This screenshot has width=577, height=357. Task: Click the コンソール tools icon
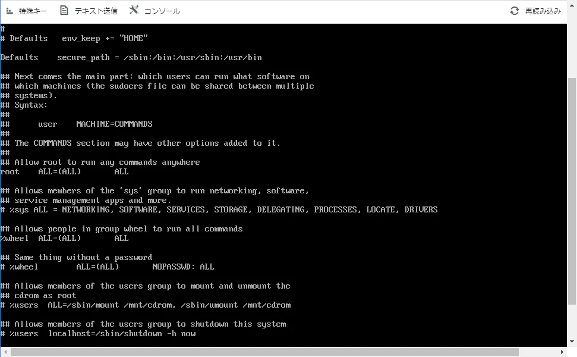134,10
